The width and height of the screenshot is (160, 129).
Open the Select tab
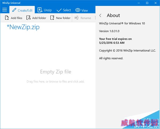[x=63, y=10]
